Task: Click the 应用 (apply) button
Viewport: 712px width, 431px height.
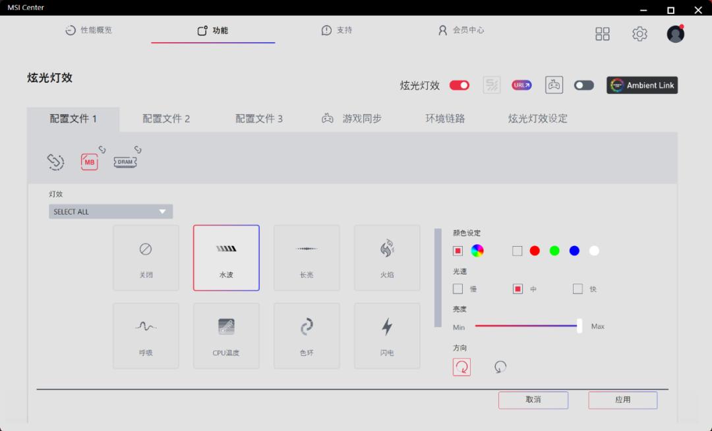Action: [622, 399]
